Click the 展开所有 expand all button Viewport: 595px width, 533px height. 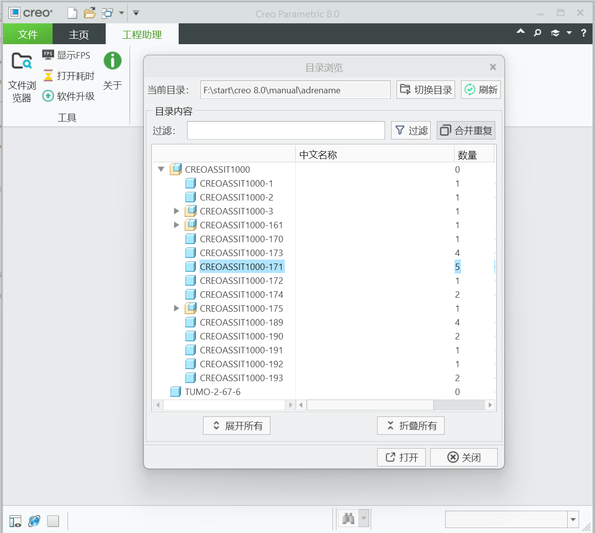point(237,426)
